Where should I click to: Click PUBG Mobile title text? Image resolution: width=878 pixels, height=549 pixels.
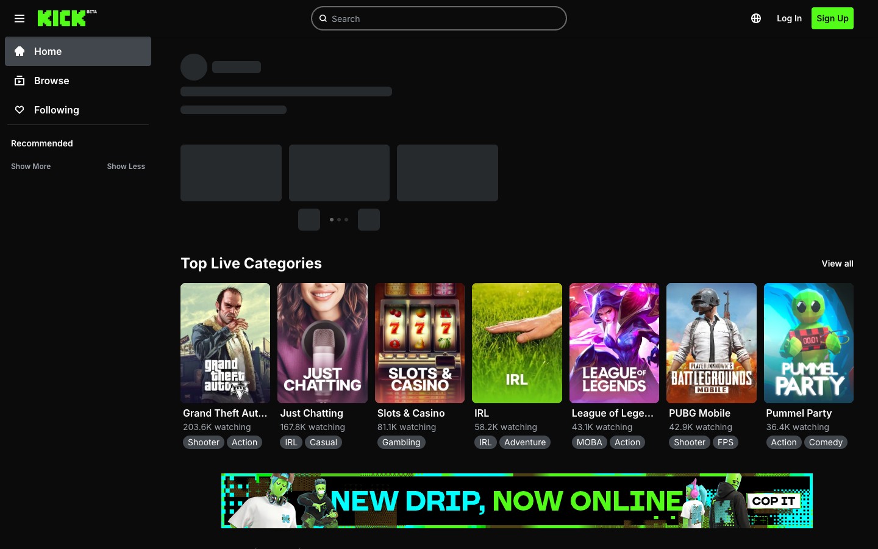(x=699, y=413)
